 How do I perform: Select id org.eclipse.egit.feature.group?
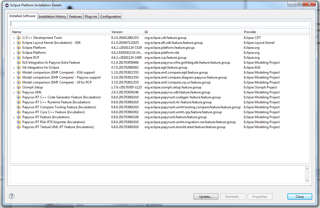coord(166,67)
